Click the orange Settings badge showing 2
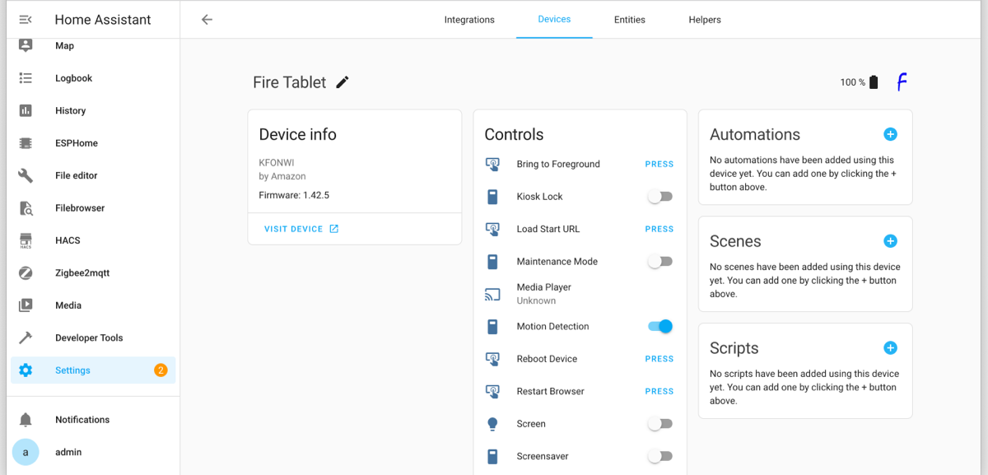The height and width of the screenshot is (475, 988). pos(161,370)
